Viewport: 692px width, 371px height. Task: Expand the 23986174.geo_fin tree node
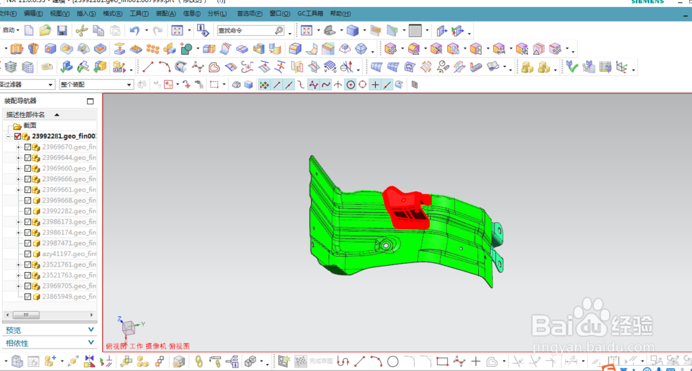pos(18,233)
